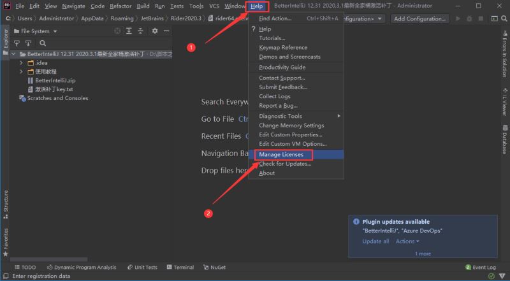Click the bottom-left tool window toggle icon
510x281 pixels.
tap(5, 276)
